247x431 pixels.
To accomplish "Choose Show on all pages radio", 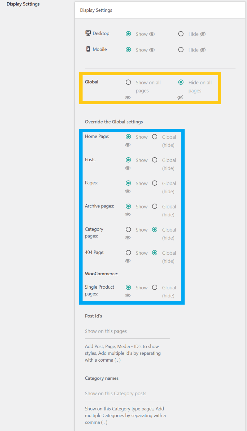I will tap(128, 82).
